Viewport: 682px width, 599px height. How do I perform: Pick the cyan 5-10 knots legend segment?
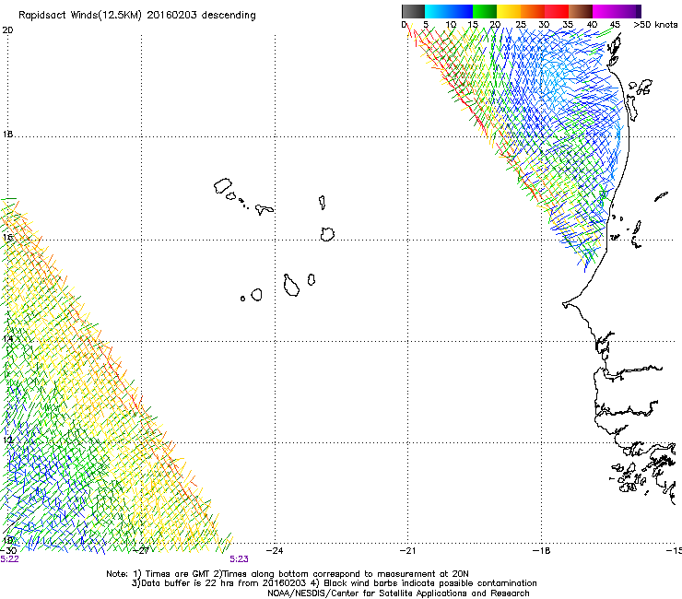coord(437,11)
